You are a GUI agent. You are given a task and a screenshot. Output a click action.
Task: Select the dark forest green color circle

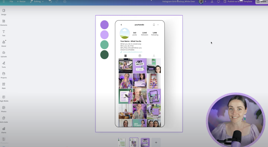click(x=105, y=54)
